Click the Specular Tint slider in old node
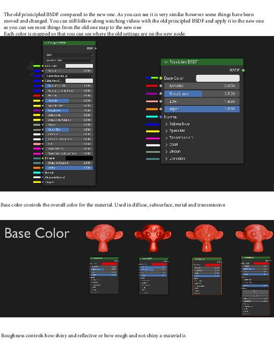Viewport: 274px width, 355px height. pyautogui.click(x=69, y=105)
